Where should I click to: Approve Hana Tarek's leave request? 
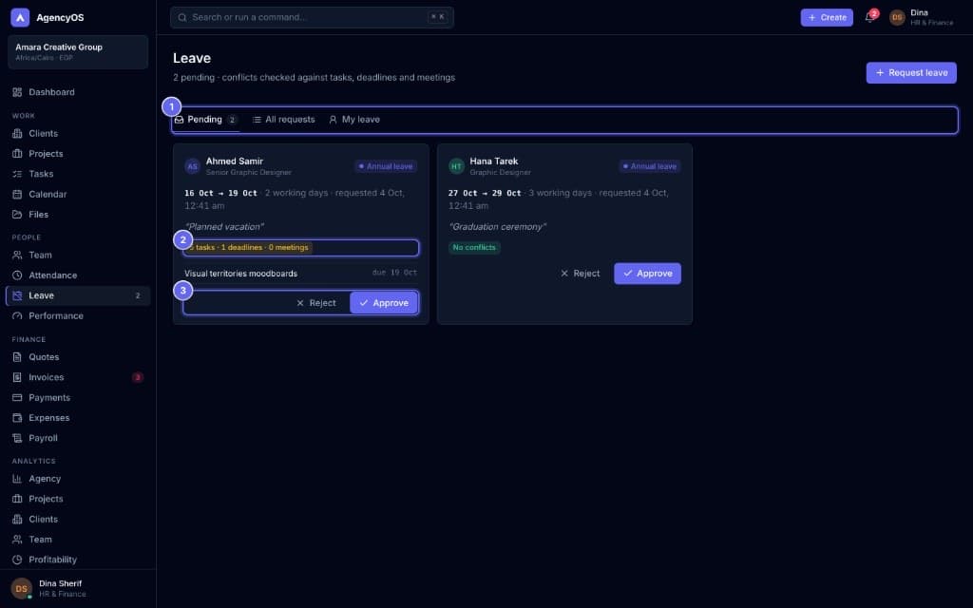point(647,274)
